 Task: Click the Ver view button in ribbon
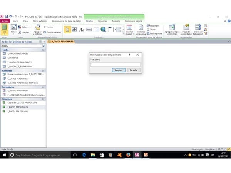[4, 30]
